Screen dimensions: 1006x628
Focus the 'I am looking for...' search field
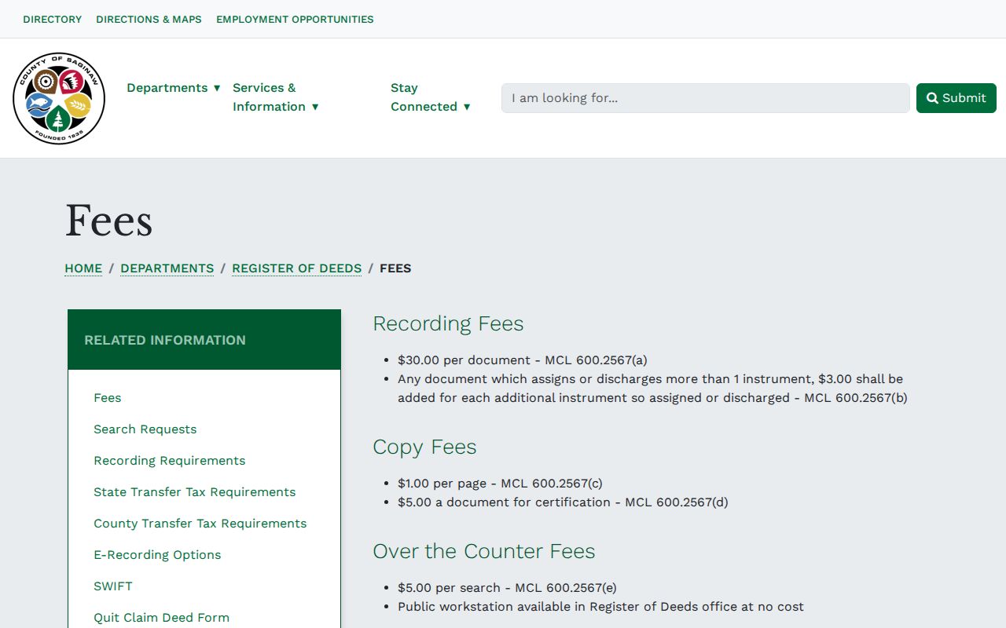tap(706, 98)
